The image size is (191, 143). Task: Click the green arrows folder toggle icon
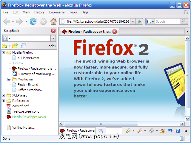(15, 46)
